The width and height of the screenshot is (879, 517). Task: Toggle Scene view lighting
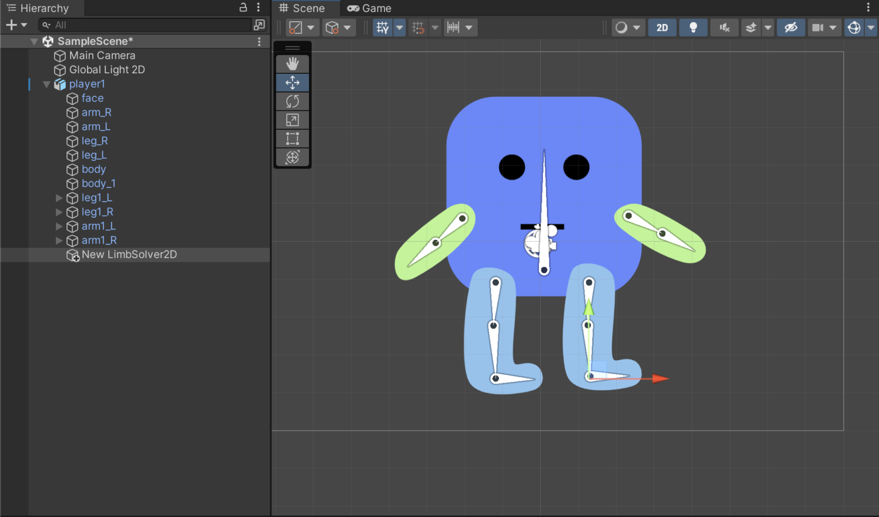click(693, 27)
